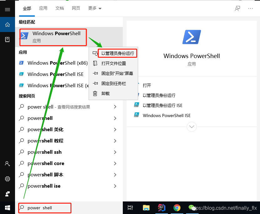Click the PowerShell icon in best match result
260x214 pixels.
coord(24,36)
